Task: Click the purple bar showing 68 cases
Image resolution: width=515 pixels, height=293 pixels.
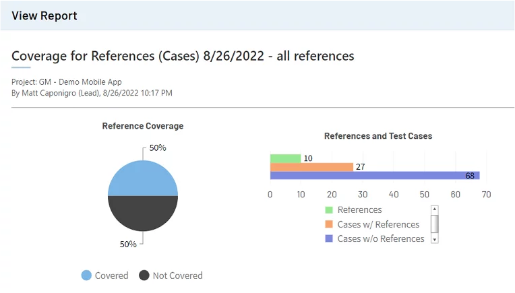Action: tap(374, 176)
